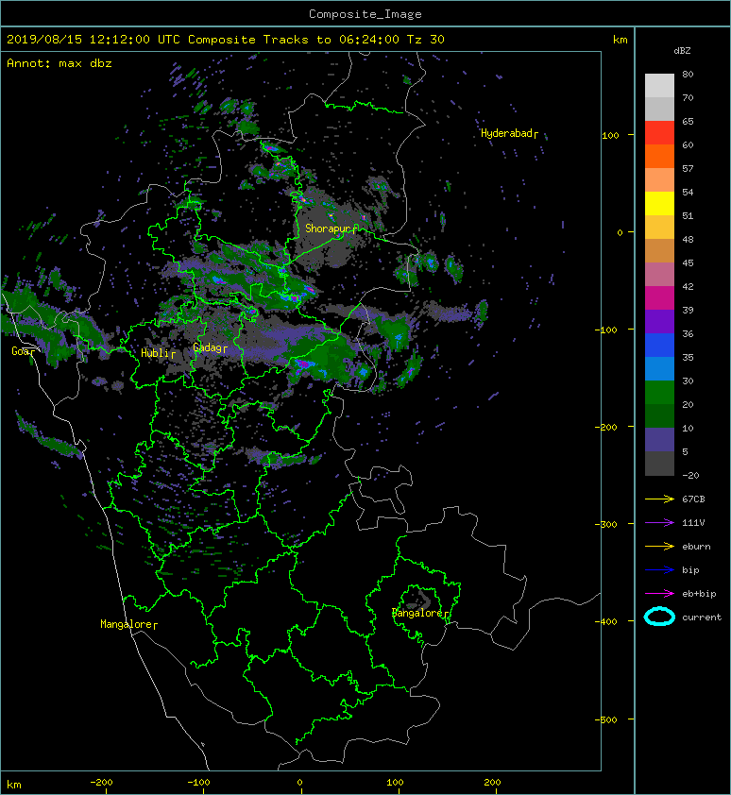Click the '-400' tick on the vertical axis
The height and width of the screenshot is (795, 731).
606,621
